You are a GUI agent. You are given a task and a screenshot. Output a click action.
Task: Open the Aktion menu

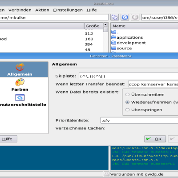tap(42, 10)
